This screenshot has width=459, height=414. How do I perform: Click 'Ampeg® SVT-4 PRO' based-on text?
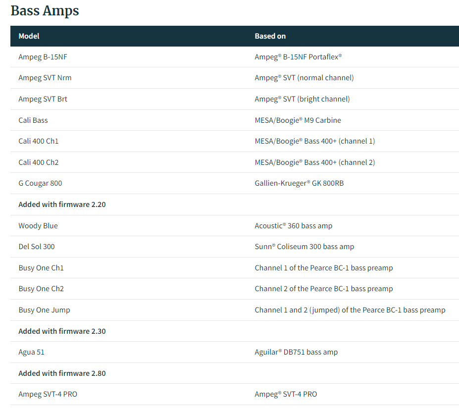click(286, 394)
